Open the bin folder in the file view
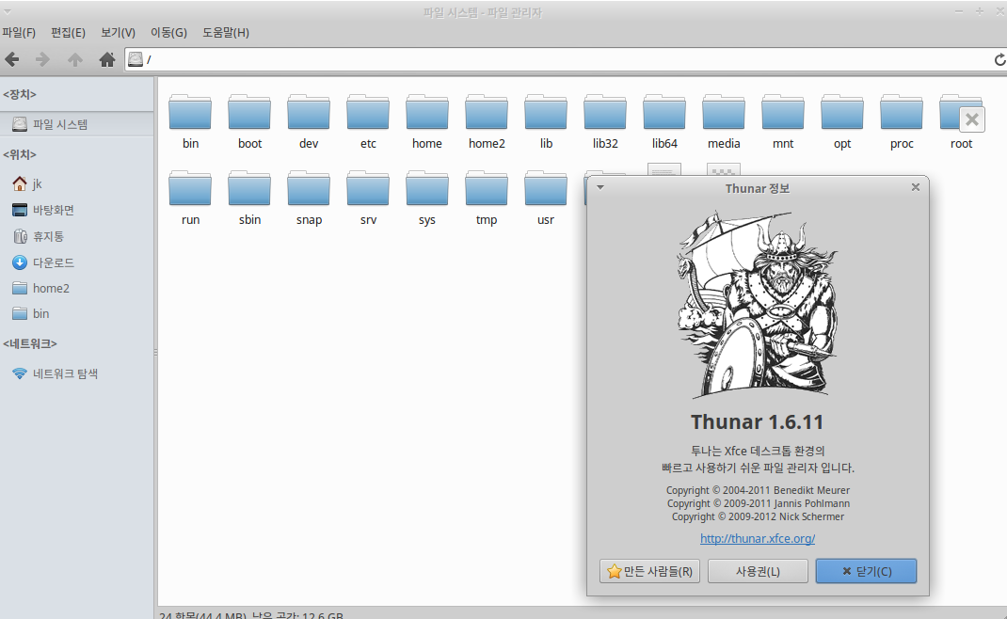This screenshot has width=1007, height=619. click(x=190, y=122)
